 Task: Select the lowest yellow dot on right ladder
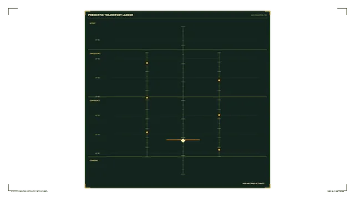219,150
